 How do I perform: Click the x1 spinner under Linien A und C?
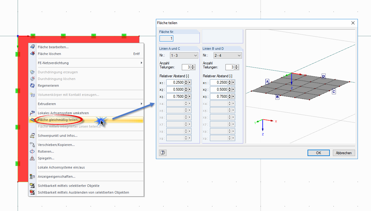pos(186,82)
